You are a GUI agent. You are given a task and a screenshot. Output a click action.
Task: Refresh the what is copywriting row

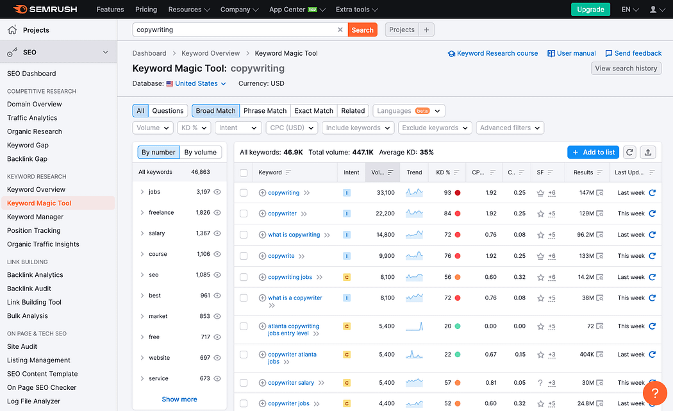point(652,235)
